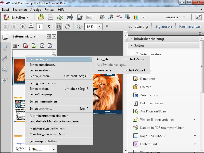Screen dimensions: 204x153
Task: Open the Signieren pane
Action: pyautogui.click(x=163, y=27)
